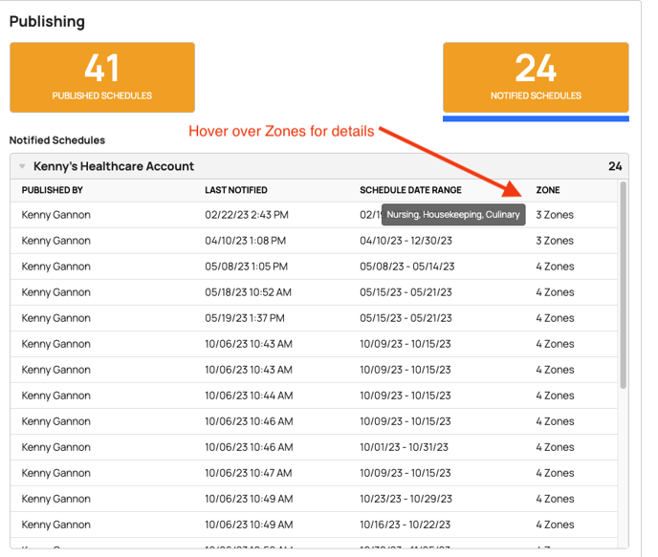Select the 05/19/23 1:37 PM cell
Image resolution: width=658 pixels, height=557 pixels.
(x=245, y=318)
